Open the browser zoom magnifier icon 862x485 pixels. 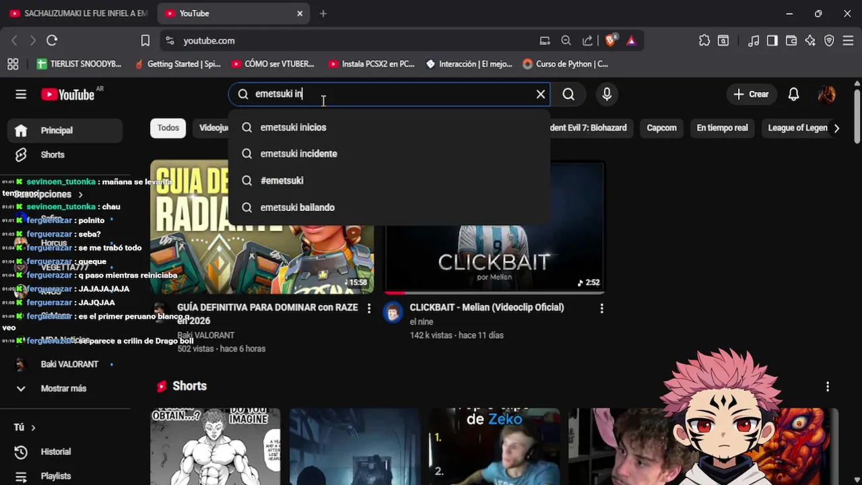pyautogui.click(x=566, y=40)
